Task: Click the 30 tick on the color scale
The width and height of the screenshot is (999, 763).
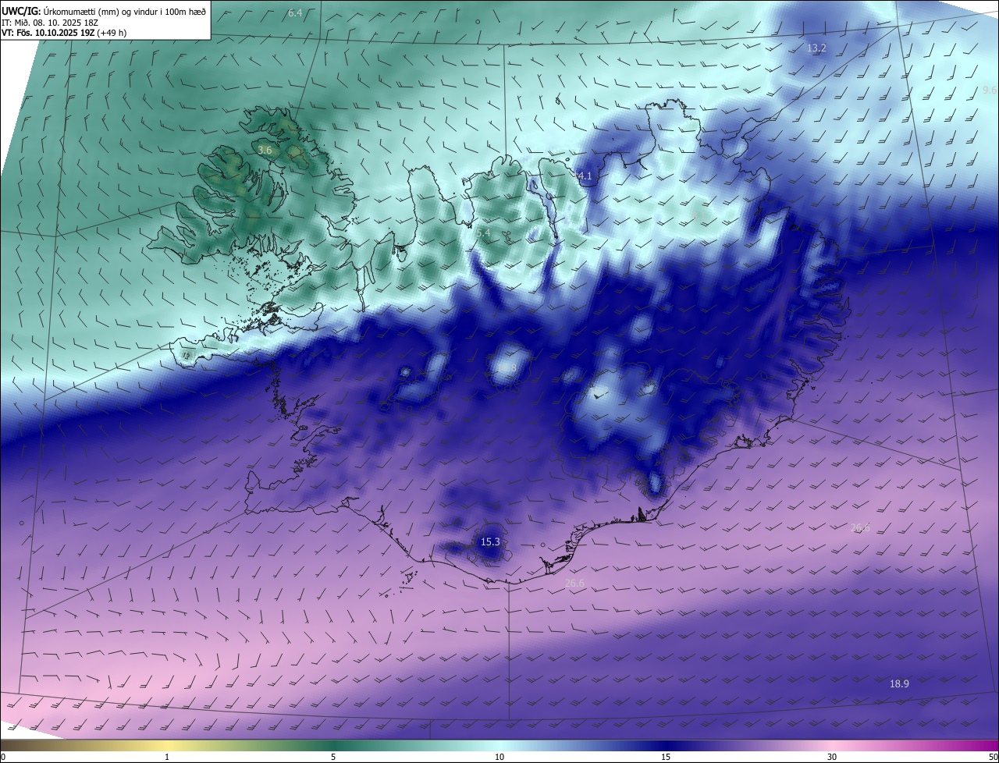Action: (832, 757)
